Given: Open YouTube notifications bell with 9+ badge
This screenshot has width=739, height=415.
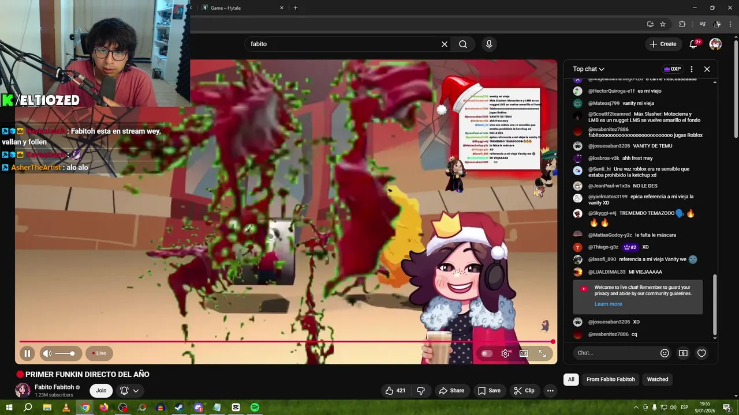Looking at the screenshot, I should pos(695,44).
